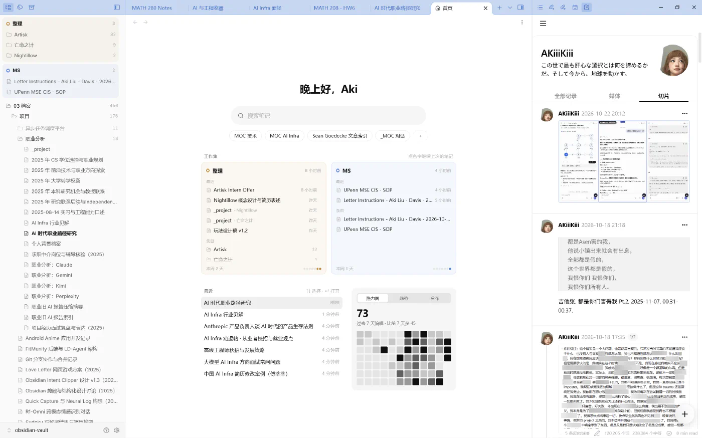The width and height of the screenshot is (702, 438).
Task: Open the outline list icon in right panel
Action: pyautogui.click(x=540, y=8)
